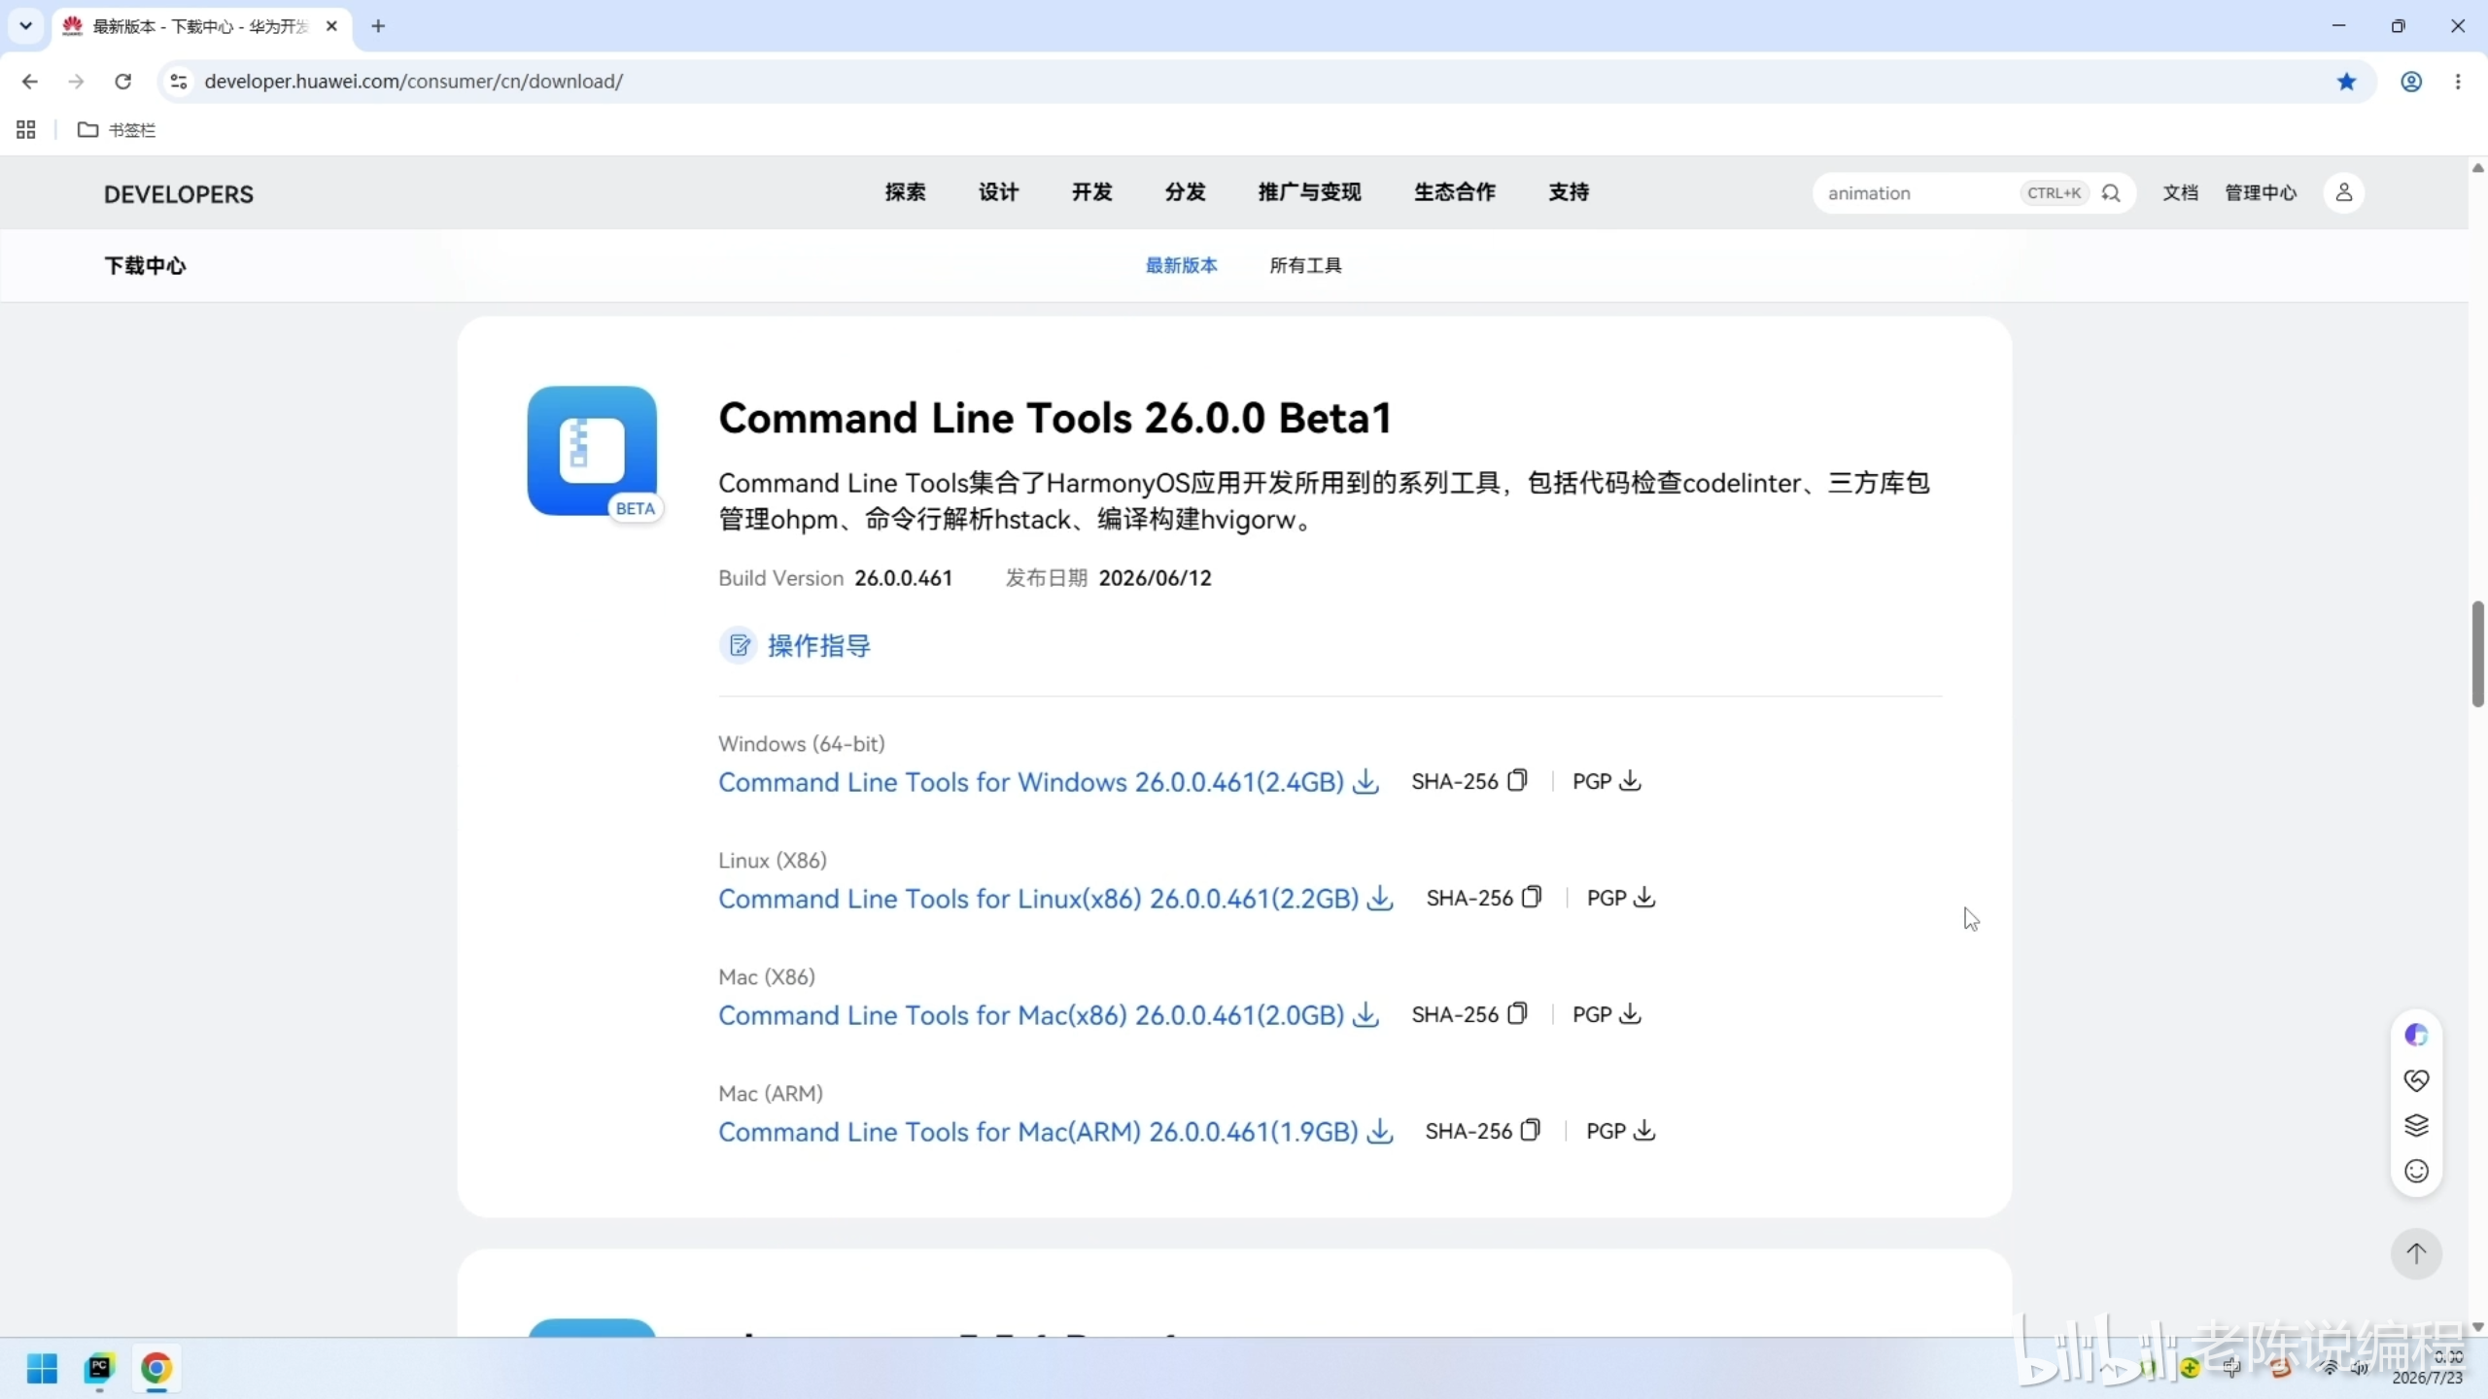Click the taskbar date 2026/7/23
Viewport: 2488px width, 1399px height.
2427,1378
